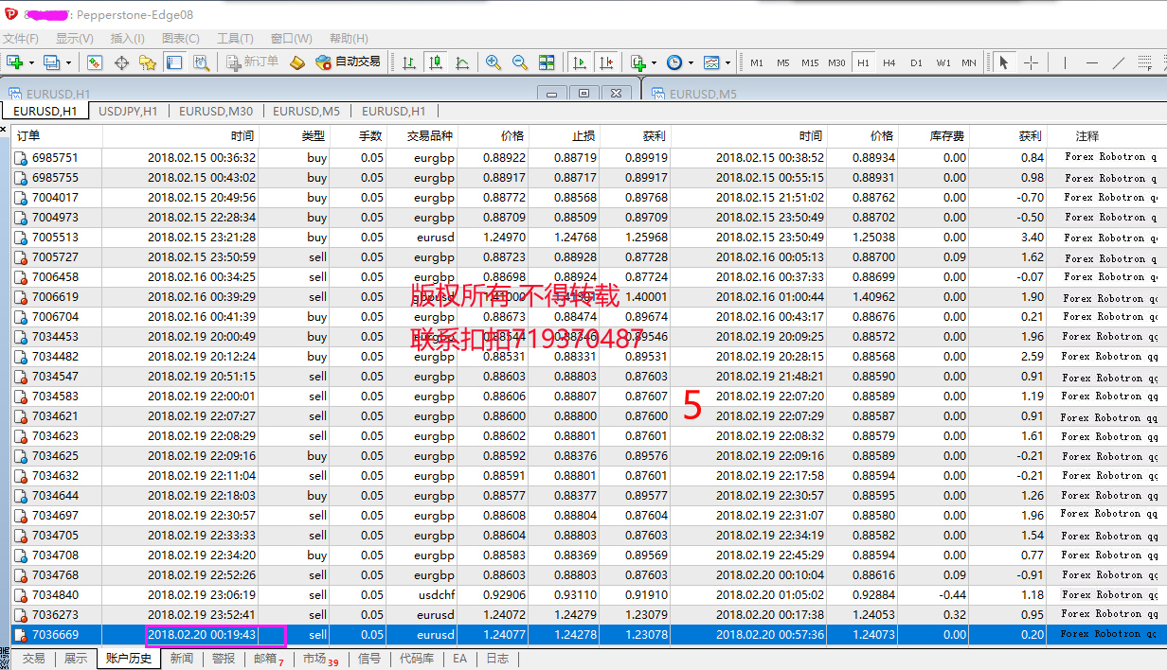Toggle the Terminal panel icon
This screenshot has width=1167, height=670.
174,62
